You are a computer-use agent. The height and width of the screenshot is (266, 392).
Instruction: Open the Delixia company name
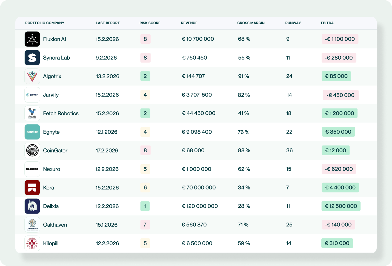[x=51, y=206]
